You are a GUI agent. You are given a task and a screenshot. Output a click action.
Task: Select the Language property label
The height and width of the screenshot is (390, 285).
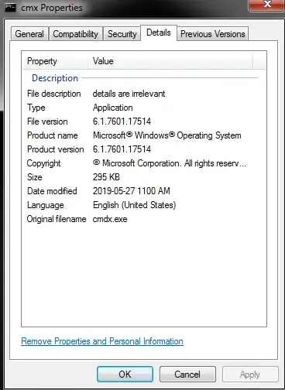[46, 205]
